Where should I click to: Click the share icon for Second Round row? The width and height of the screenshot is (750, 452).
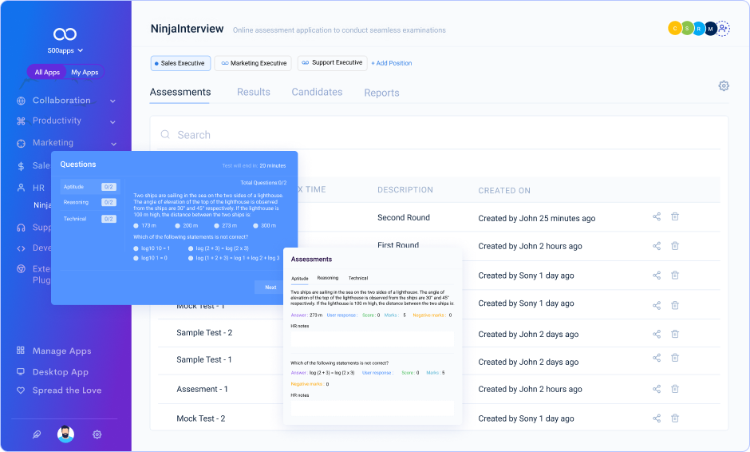click(x=657, y=217)
